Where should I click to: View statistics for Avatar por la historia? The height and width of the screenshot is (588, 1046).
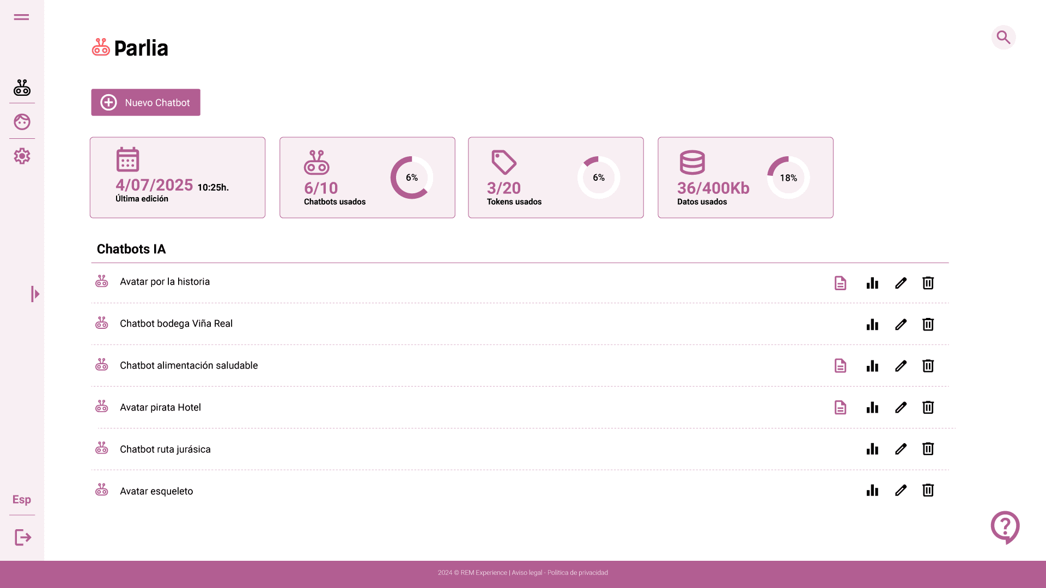872,283
